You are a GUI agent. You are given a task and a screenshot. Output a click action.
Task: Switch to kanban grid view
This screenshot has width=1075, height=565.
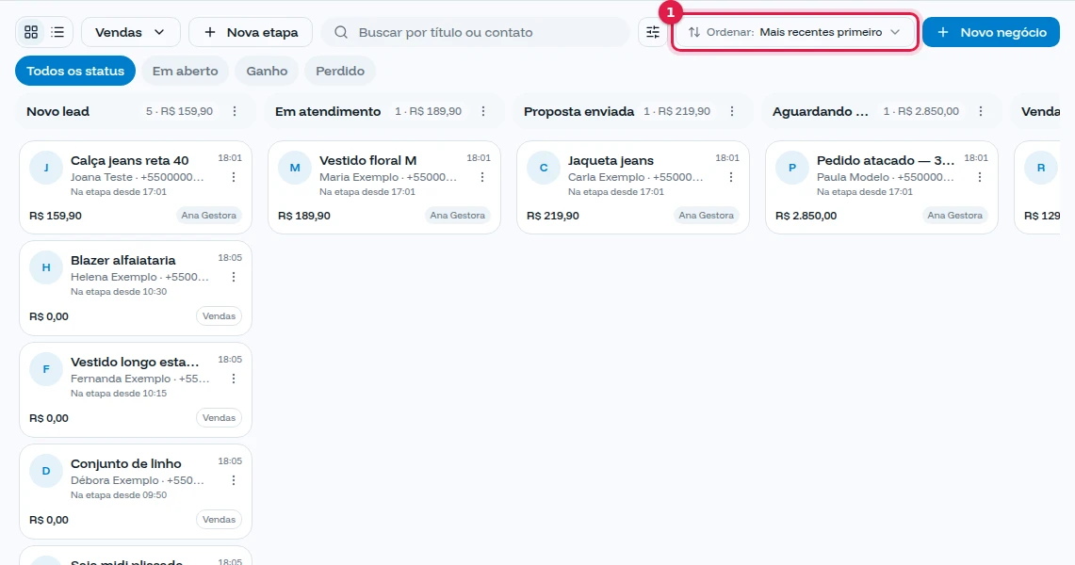coord(31,32)
